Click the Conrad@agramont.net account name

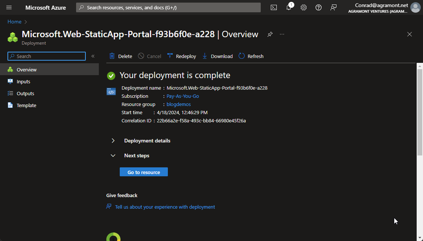pyautogui.click(x=382, y=5)
